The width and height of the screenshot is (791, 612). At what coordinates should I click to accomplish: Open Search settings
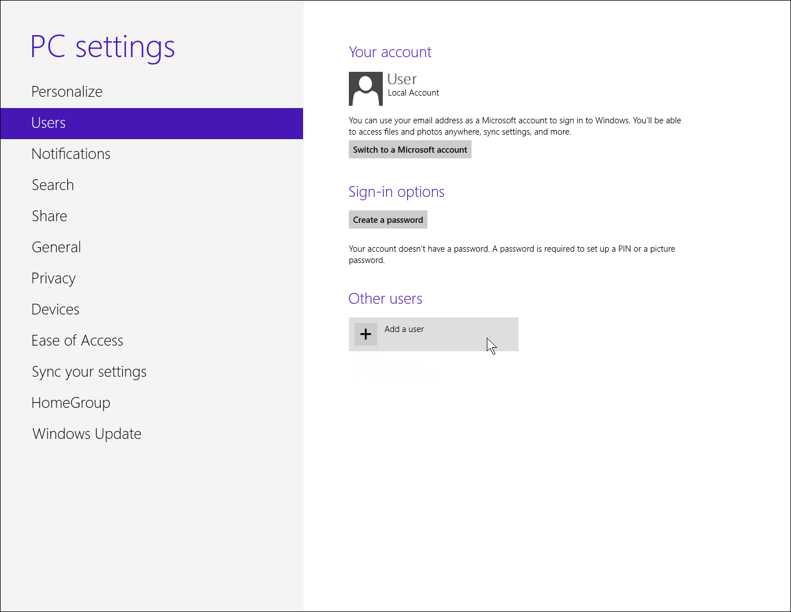[152, 185]
